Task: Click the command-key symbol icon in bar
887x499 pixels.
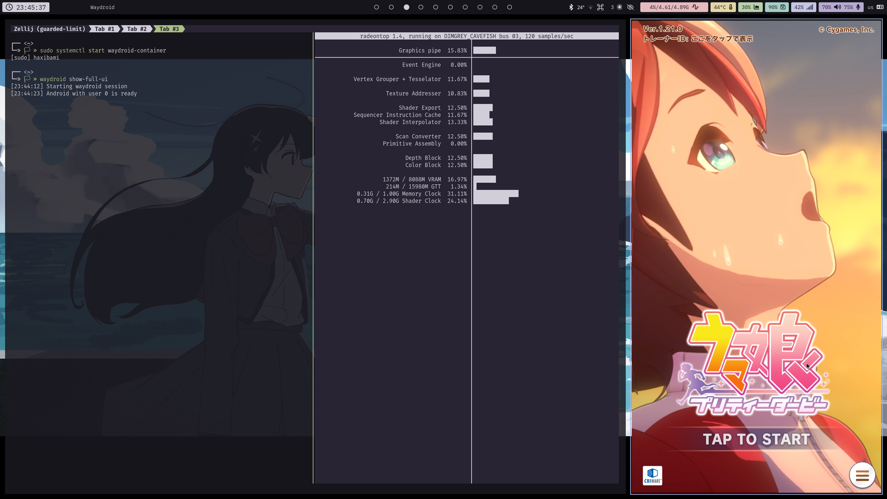Action: click(x=600, y=7)
